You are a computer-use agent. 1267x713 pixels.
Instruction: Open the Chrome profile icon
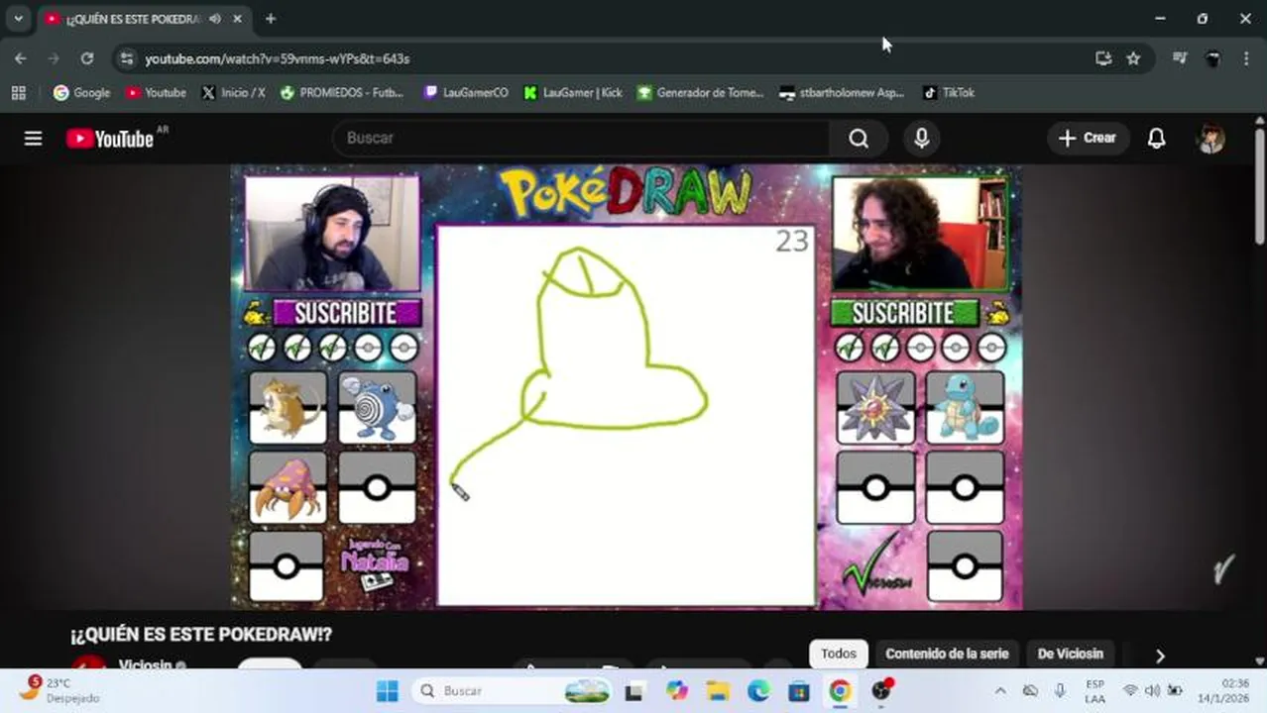[1212, 58]
